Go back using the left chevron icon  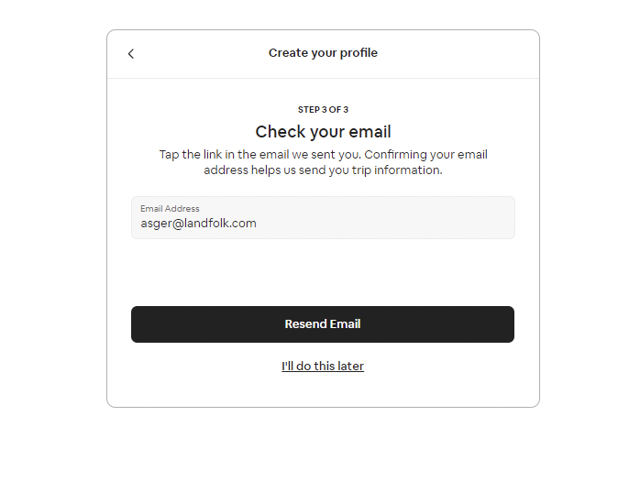131,53
